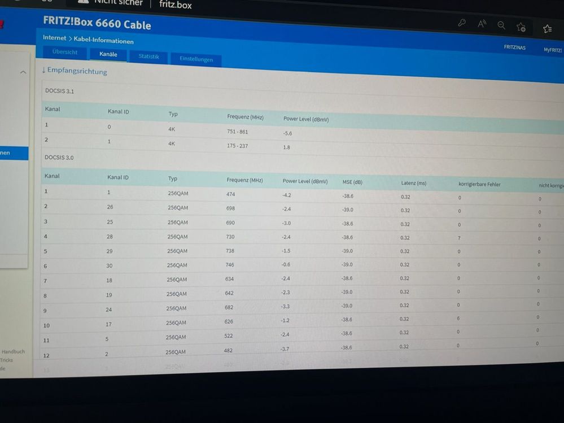Click the frequency 482 cell

(x=228, y=350)
